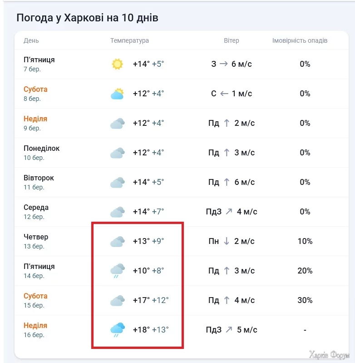Click the 30% precipitation value
355x363 pixels.
click(305, 300)
